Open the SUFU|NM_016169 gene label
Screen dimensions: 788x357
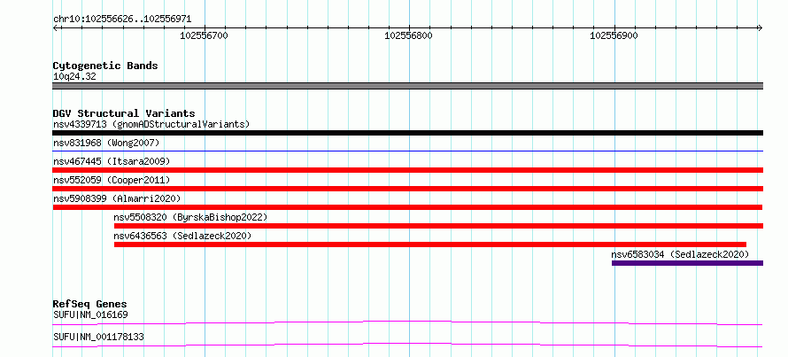[x=90, y=315]
